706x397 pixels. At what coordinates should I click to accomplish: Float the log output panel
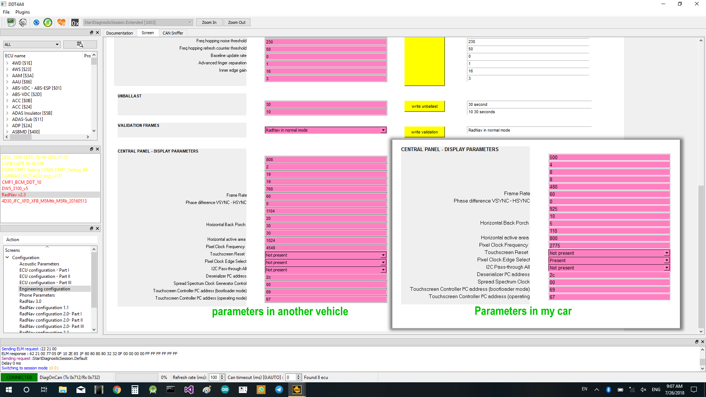point(696,342)
